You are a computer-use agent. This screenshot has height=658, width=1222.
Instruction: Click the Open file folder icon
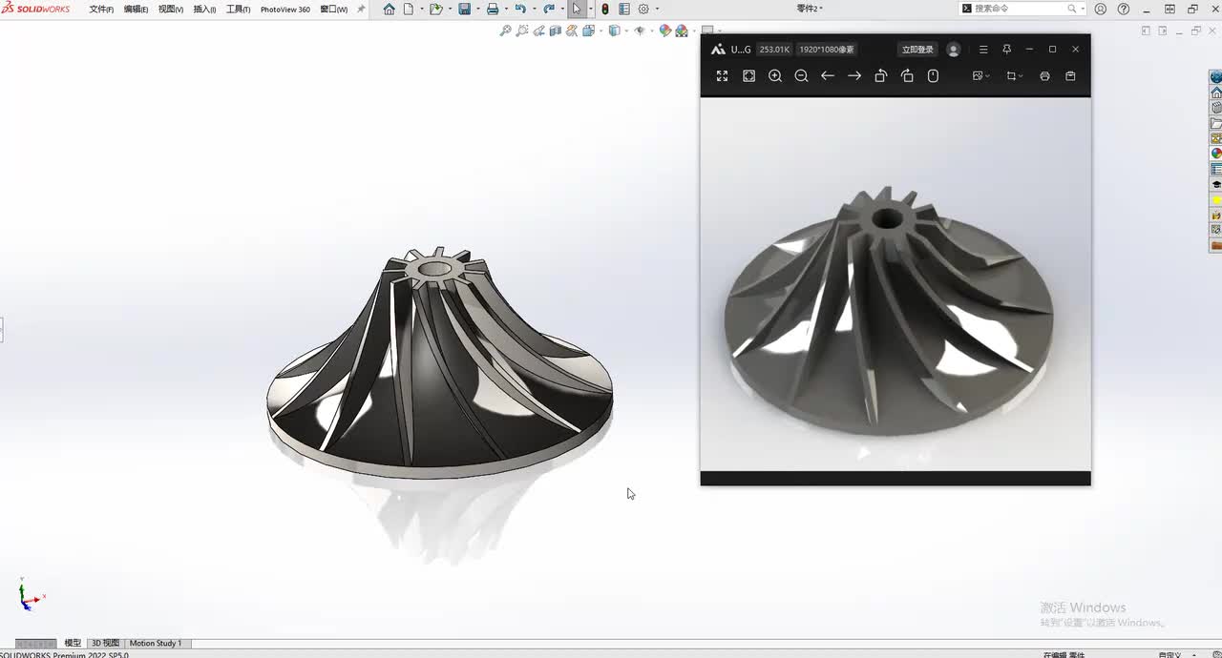436,10
